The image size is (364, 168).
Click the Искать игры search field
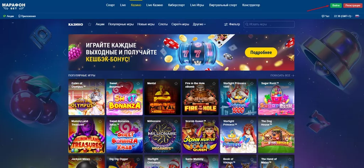point(269,25)
